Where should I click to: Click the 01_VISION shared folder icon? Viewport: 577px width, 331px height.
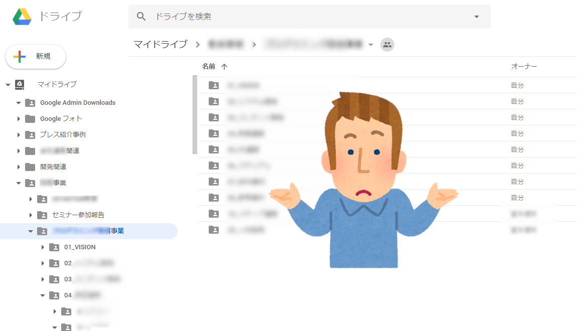(54, 247)
